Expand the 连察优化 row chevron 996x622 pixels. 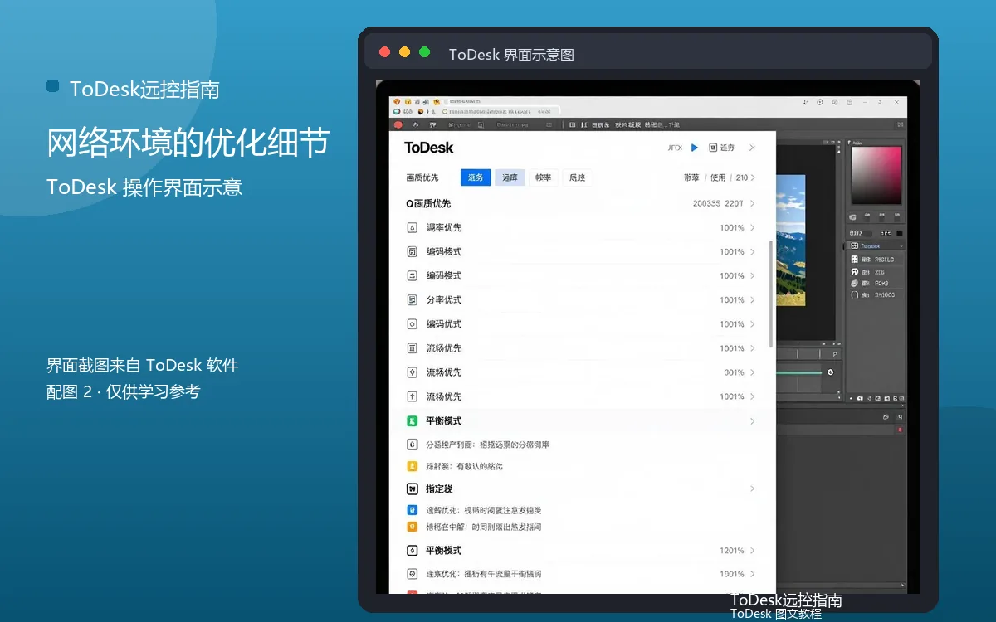click(753, 573)
